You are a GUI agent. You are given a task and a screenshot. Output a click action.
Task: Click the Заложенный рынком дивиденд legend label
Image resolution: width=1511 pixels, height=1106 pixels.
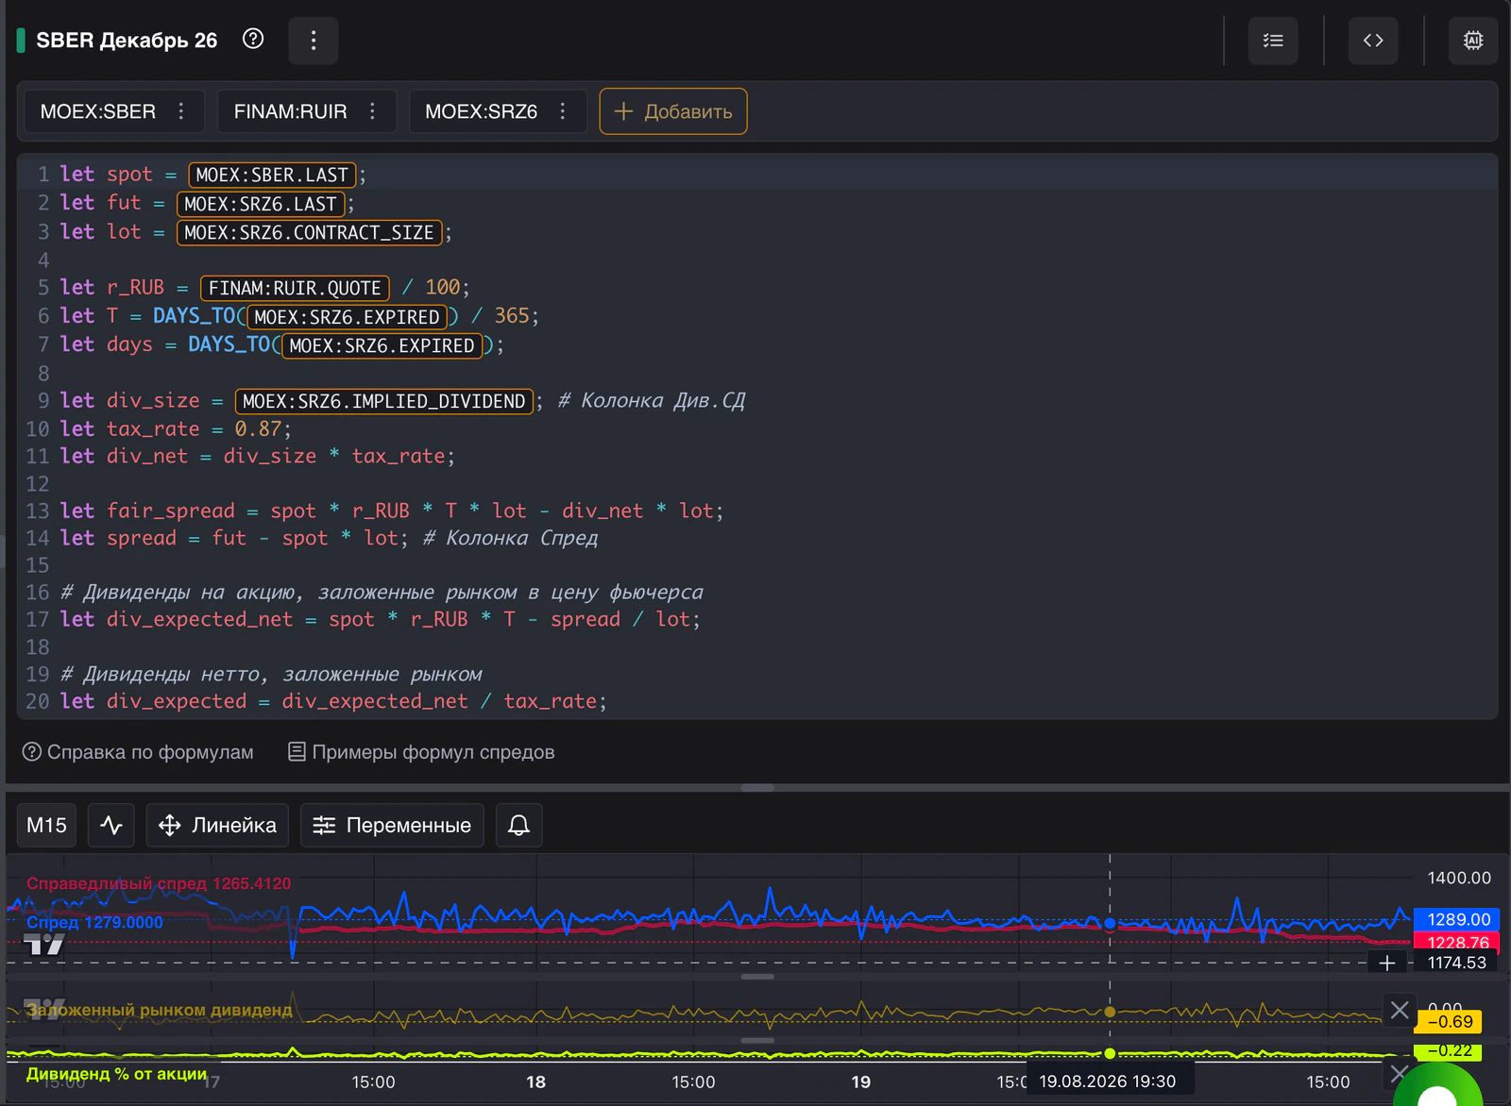160,1010
